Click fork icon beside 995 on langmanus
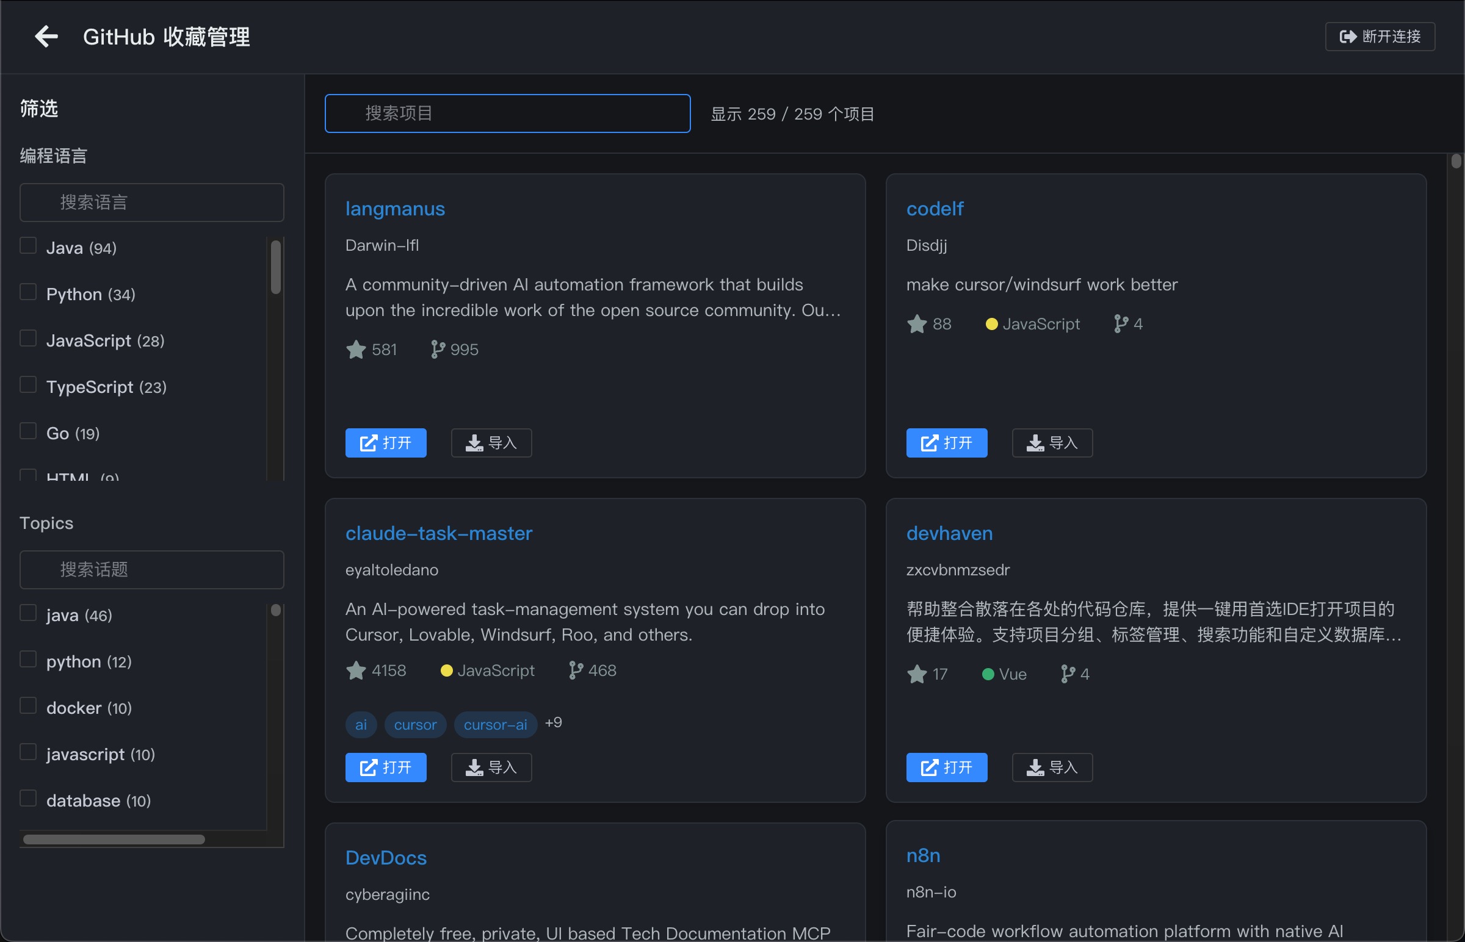This screenshot has height=942, width=1465. (437, 350)
